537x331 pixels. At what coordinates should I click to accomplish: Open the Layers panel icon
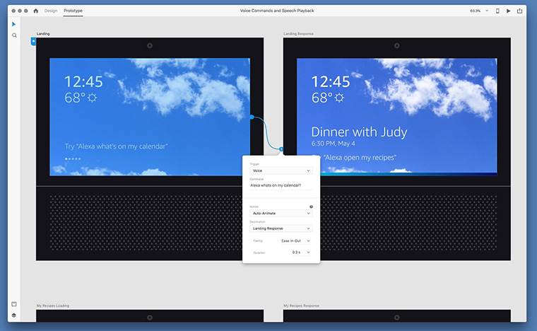point(14,315)
